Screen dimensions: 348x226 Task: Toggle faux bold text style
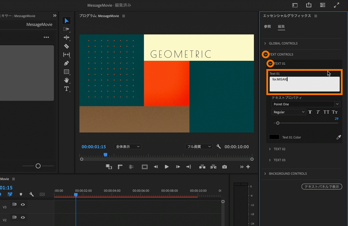pyautogui.click(x=310, y=112)
